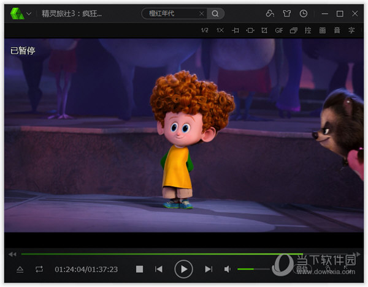Open the 字 subtitle settings
368x287 pixels.
point(351,30)
